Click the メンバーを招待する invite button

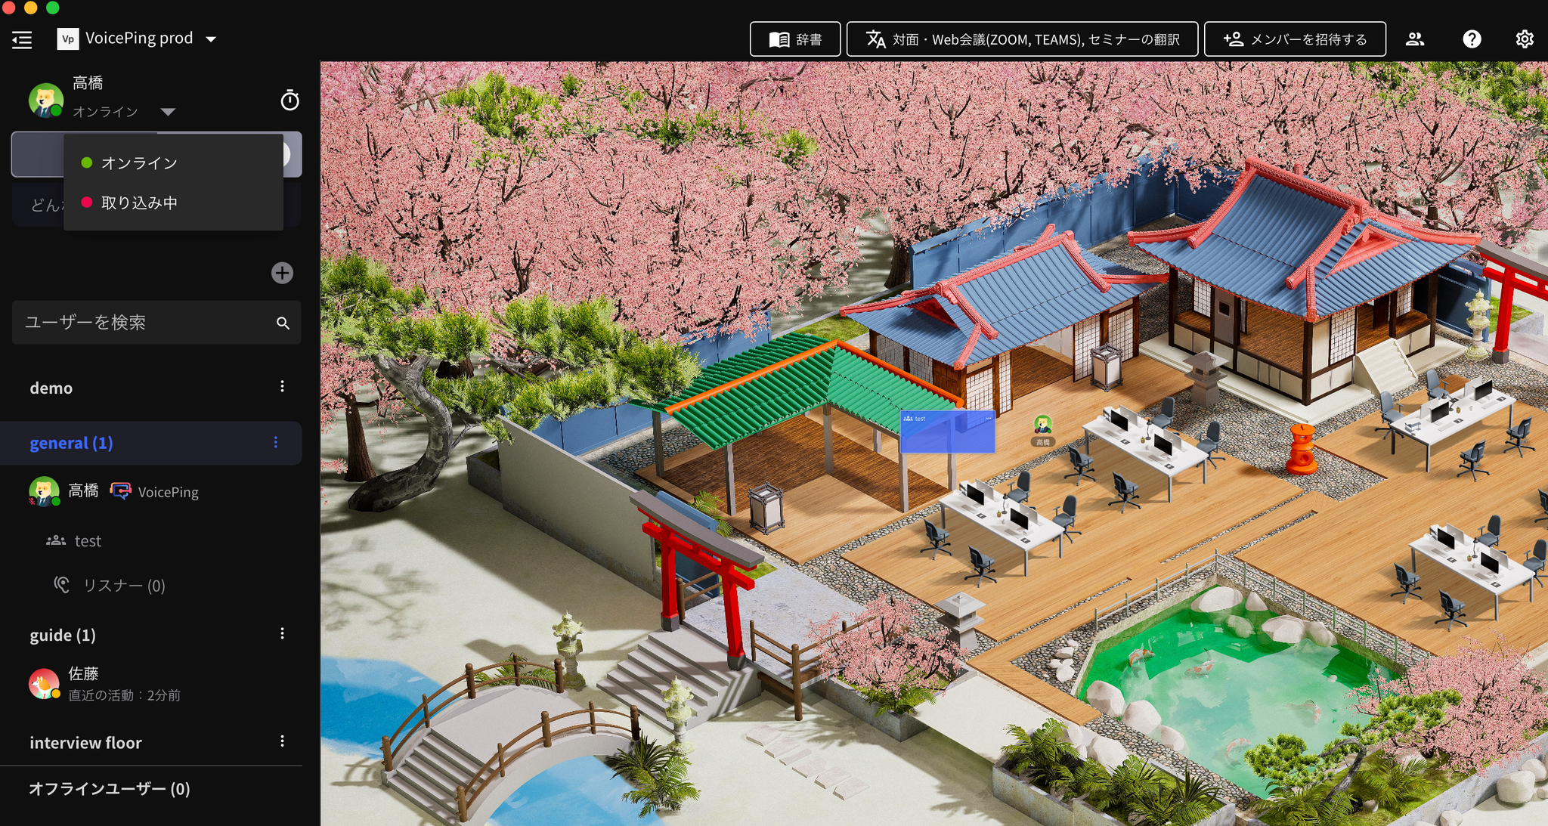(x=1294, y=39)
